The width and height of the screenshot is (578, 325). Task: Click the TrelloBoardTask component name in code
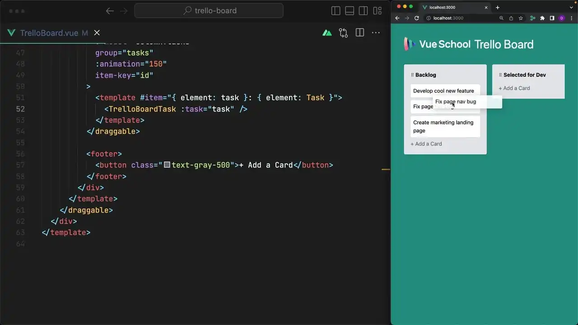point(142,109)
